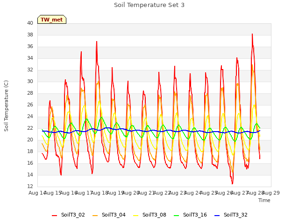Screen dimensions: 299x224
Task: Click the lowest red trough near 12.5 degrees
Action: (x=232, y=183)
